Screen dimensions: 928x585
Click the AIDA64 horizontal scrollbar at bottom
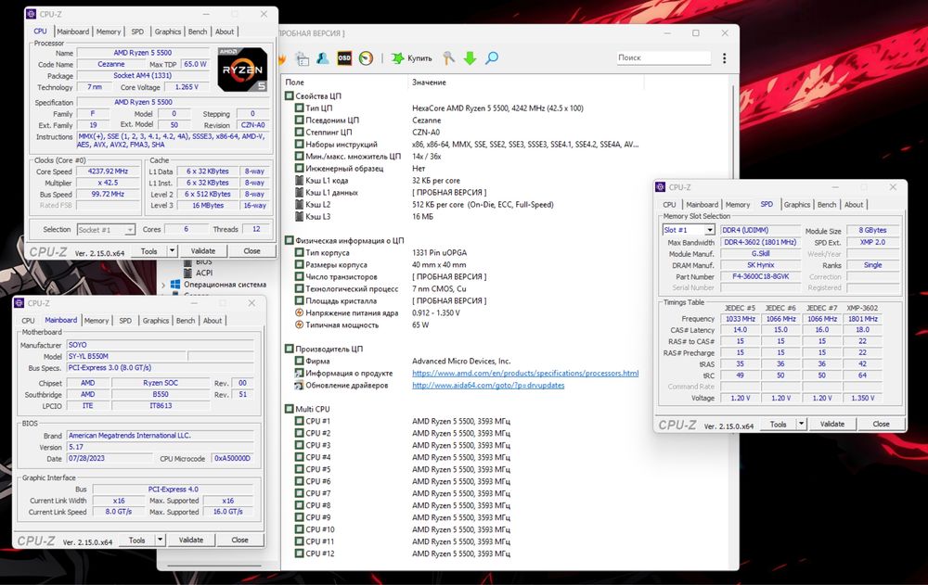click(x=214, y=566)
